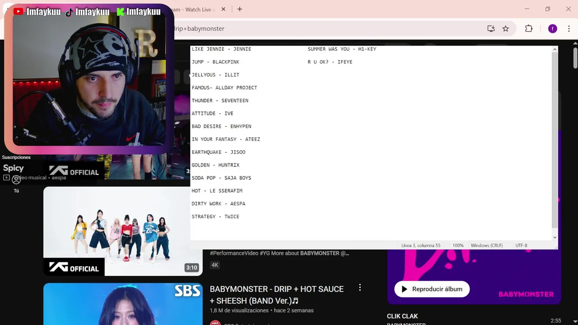
Task: Open the Chrome three-dot menu
Action: 569,28
